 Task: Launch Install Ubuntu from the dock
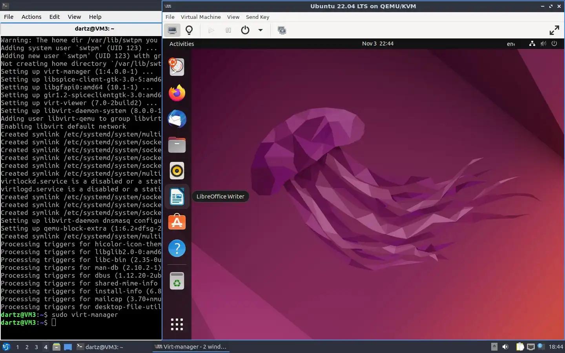pos(177,67)
